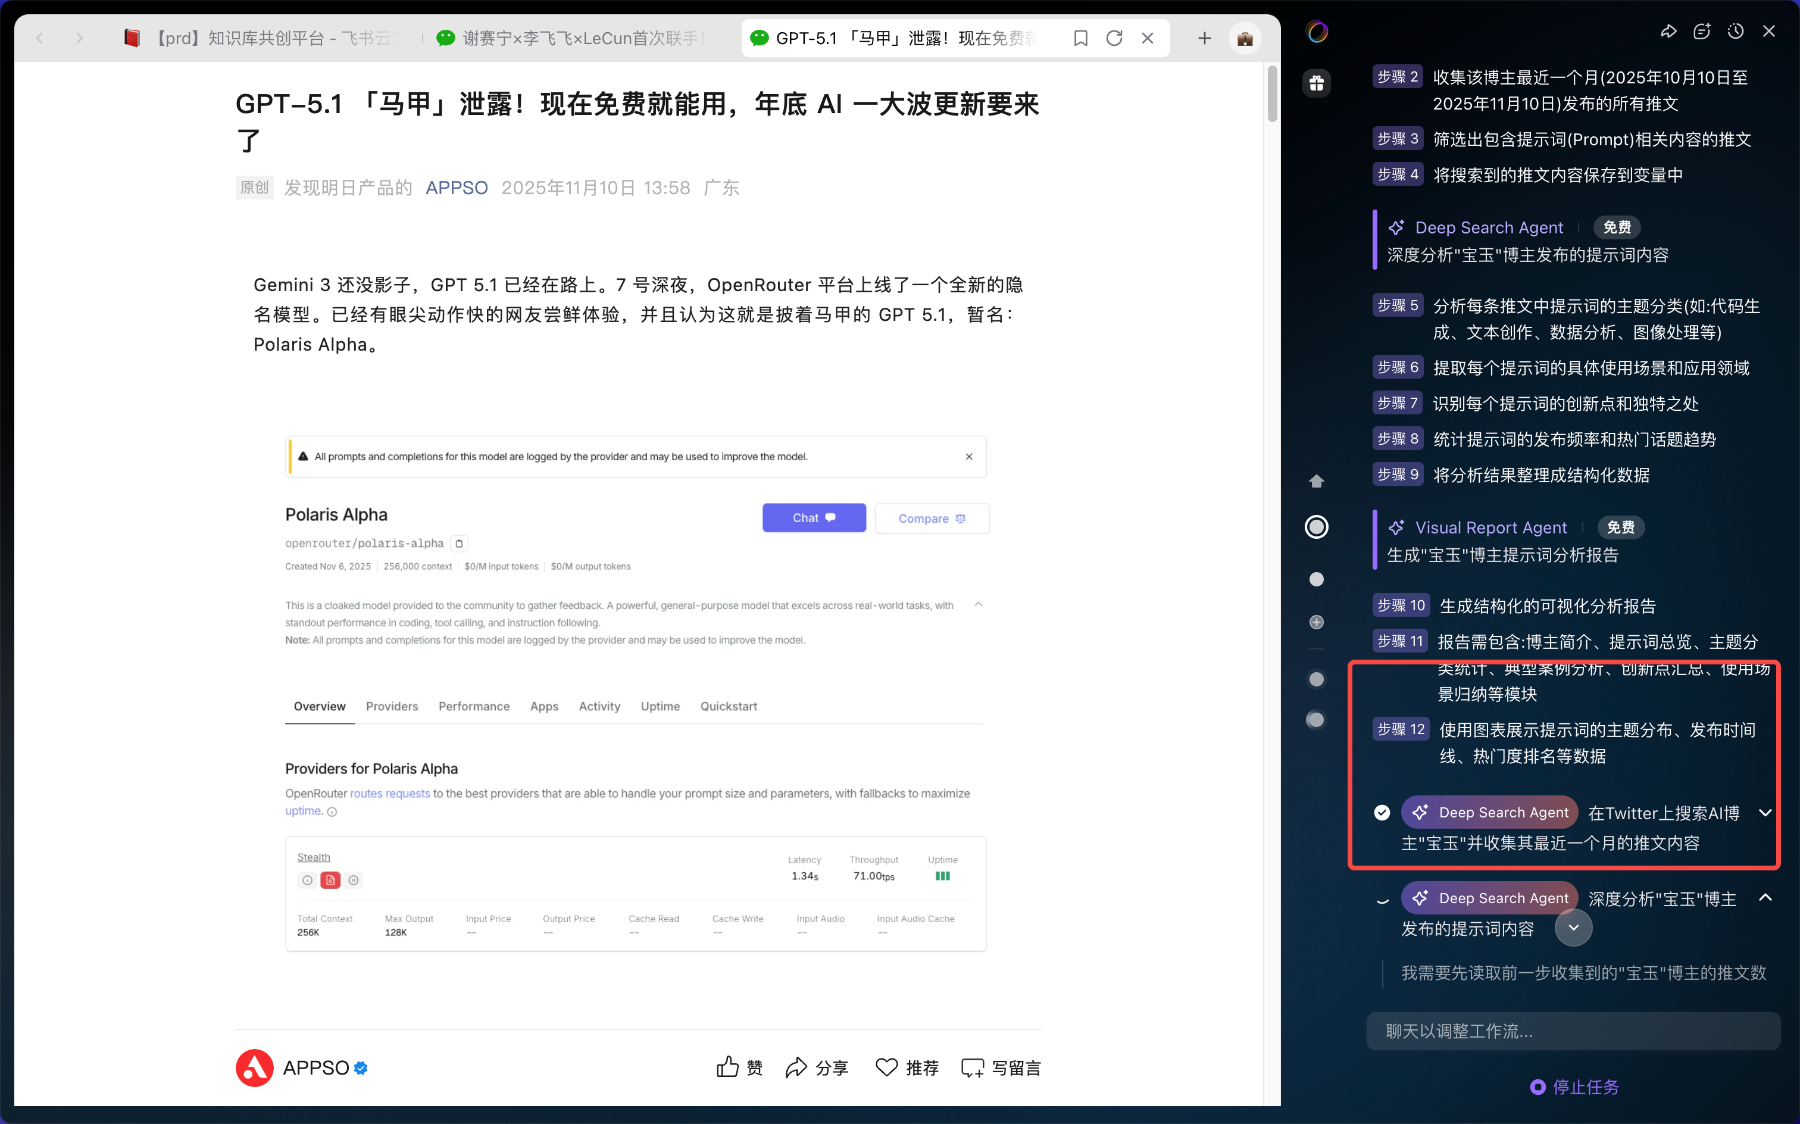Click the bookmark icon on active tab
1800x1124 pixels.
tap(1080, 38)
